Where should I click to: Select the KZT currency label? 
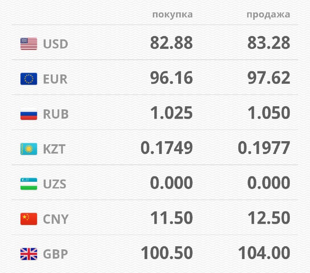click(x=54, y=149)
